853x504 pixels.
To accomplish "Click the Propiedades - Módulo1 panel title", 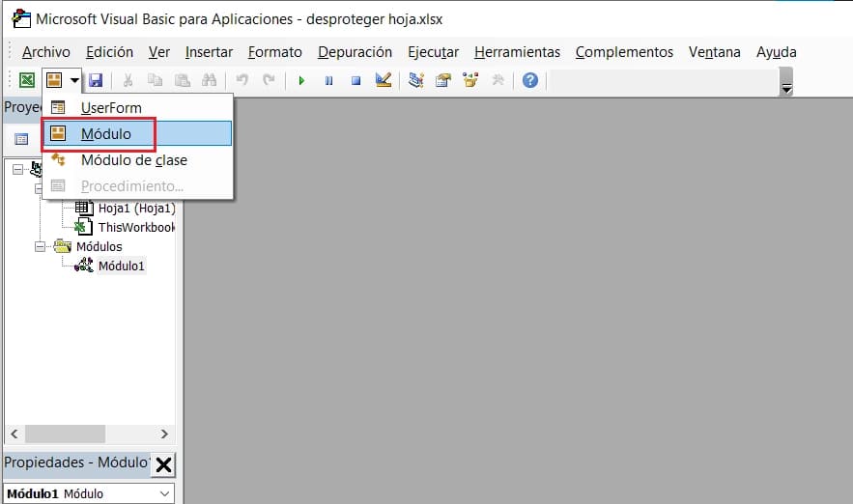I will [76, 462].
